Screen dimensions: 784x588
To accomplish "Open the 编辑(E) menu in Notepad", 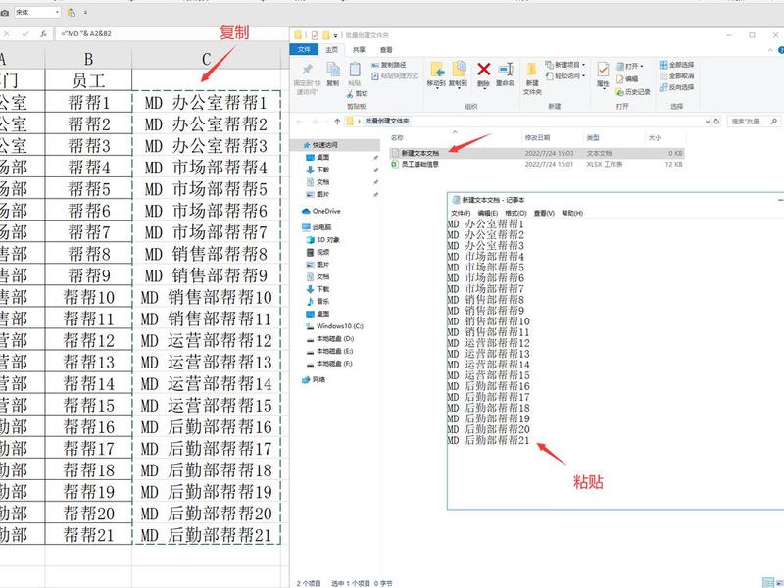I will coord(487,213).
